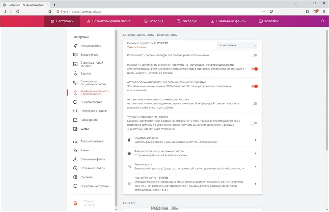
Task: Open Кошелек top tab
Action: [x=269, y=21]
